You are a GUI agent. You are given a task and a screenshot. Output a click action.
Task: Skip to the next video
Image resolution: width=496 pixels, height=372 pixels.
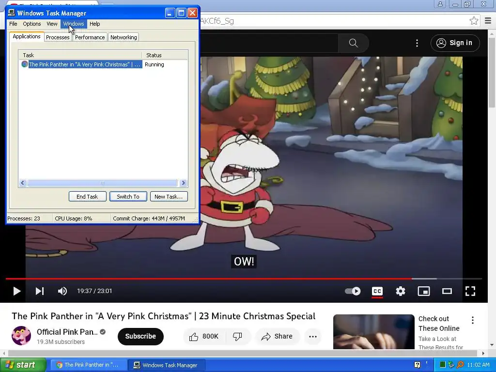(x=40, y=291)
